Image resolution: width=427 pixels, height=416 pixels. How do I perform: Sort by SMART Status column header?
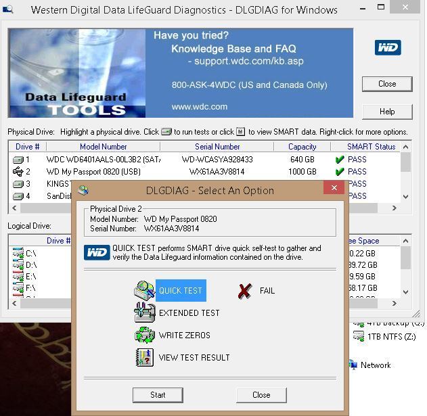coord(371,147)
